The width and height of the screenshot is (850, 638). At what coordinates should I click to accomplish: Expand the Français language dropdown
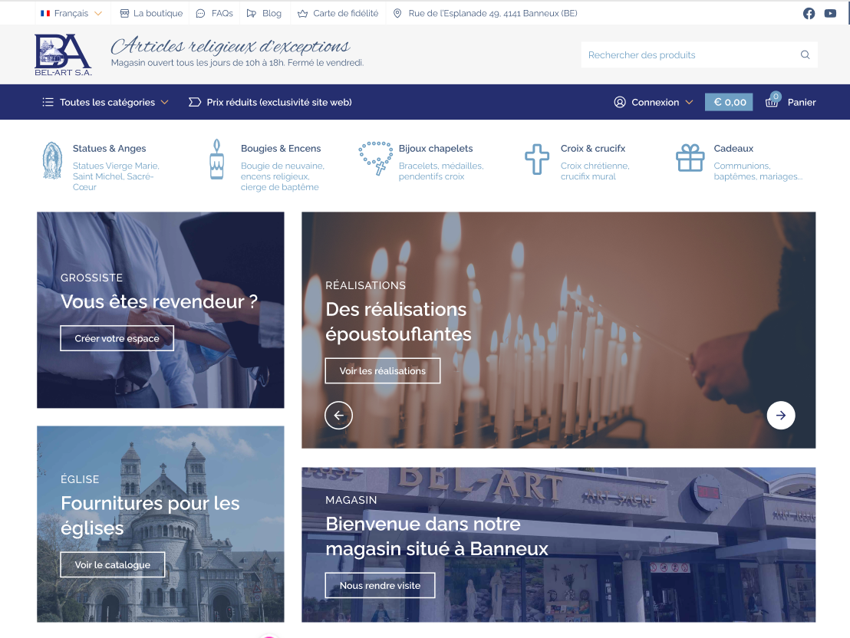point(71,13)
